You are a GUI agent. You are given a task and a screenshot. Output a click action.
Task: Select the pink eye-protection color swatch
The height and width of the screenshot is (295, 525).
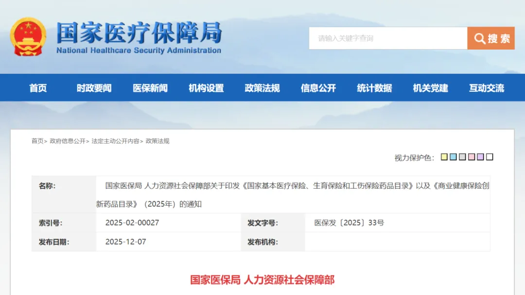472,156
